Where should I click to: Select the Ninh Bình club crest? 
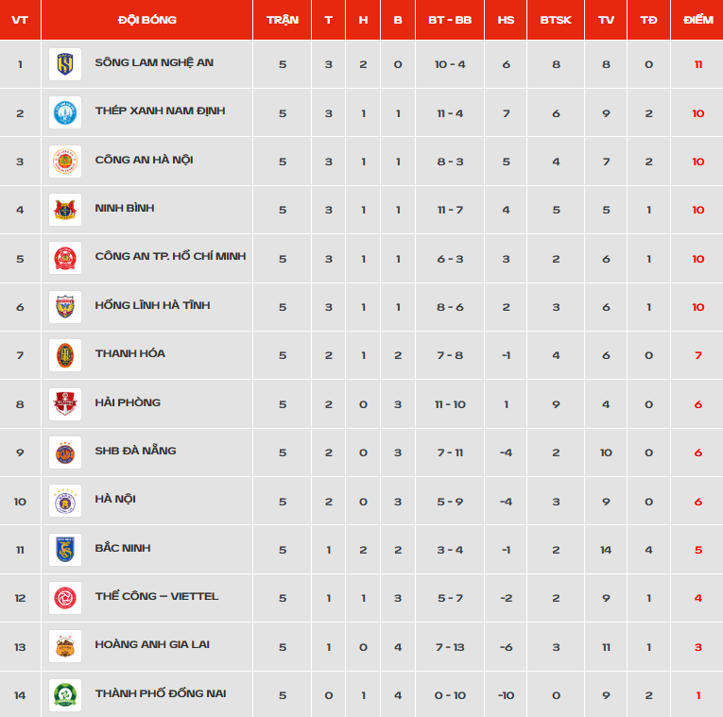coord(65,210)
